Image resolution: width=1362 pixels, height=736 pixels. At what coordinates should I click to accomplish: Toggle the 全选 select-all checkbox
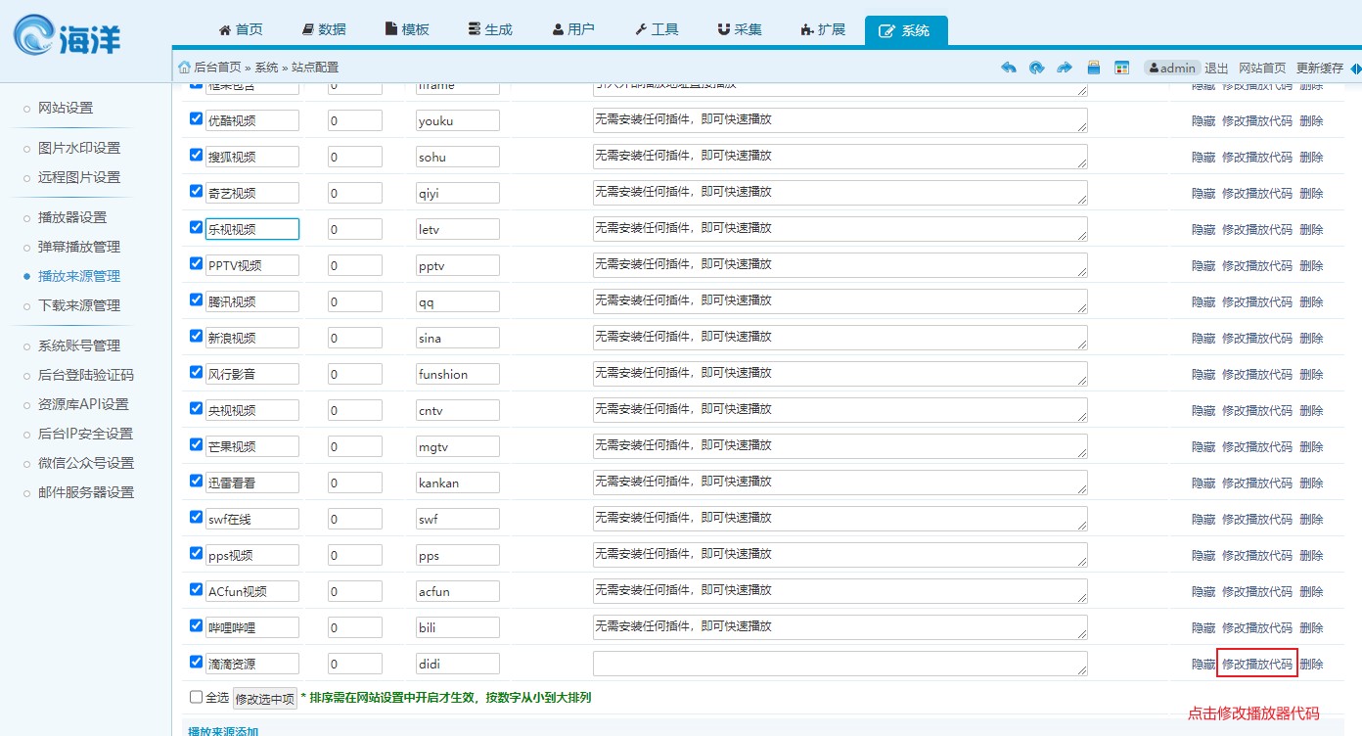(196, 697)
